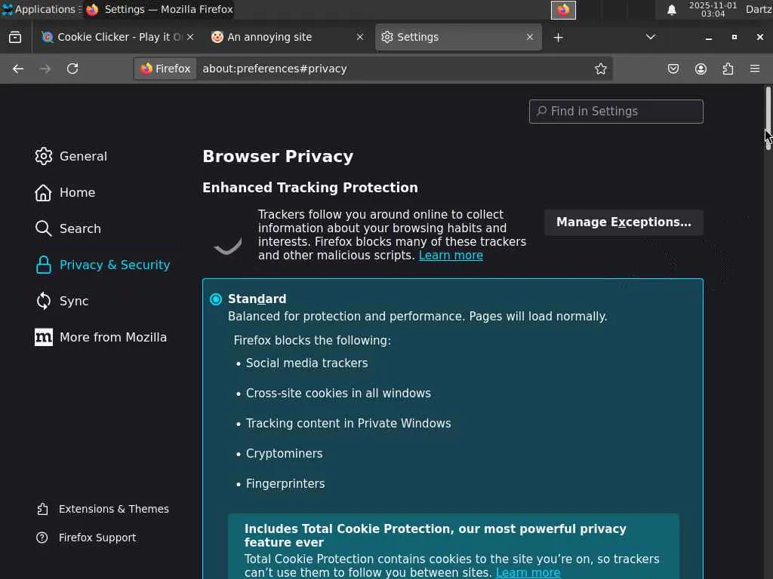Viewport: 773px width, 579px height.
Task: Go back using the back arrow
Action: (x=18, y=69)
